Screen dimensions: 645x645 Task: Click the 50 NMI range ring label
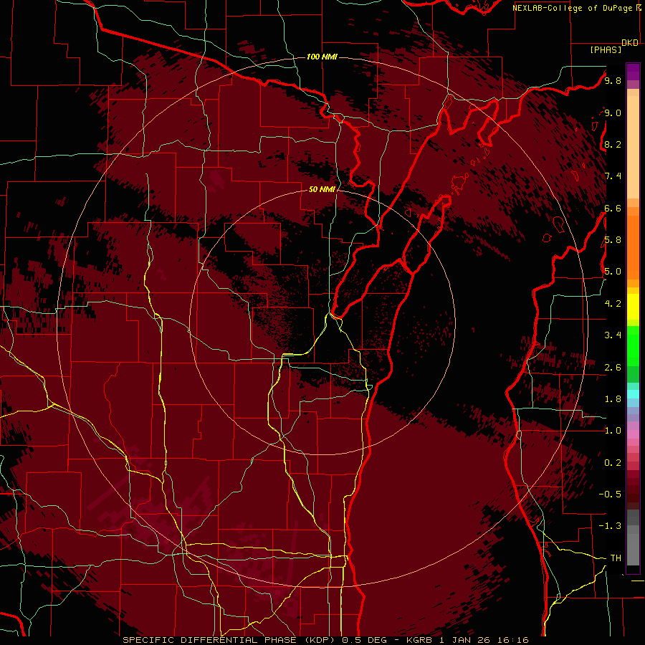click(x=322, y=189)
